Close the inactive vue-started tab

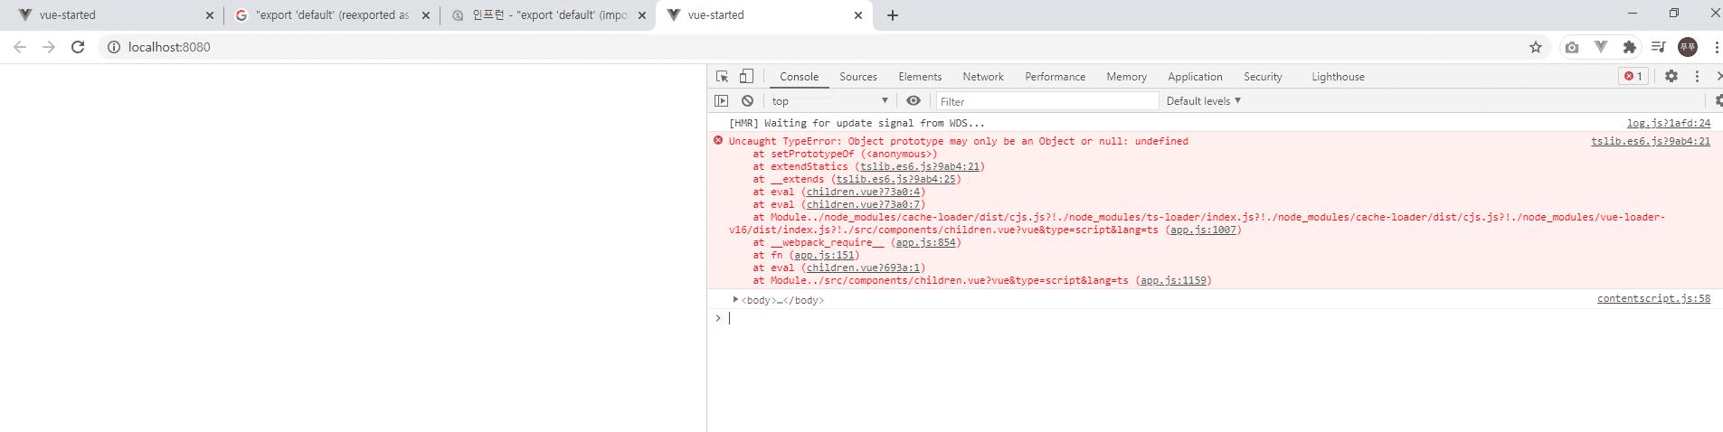coord(210,15)
